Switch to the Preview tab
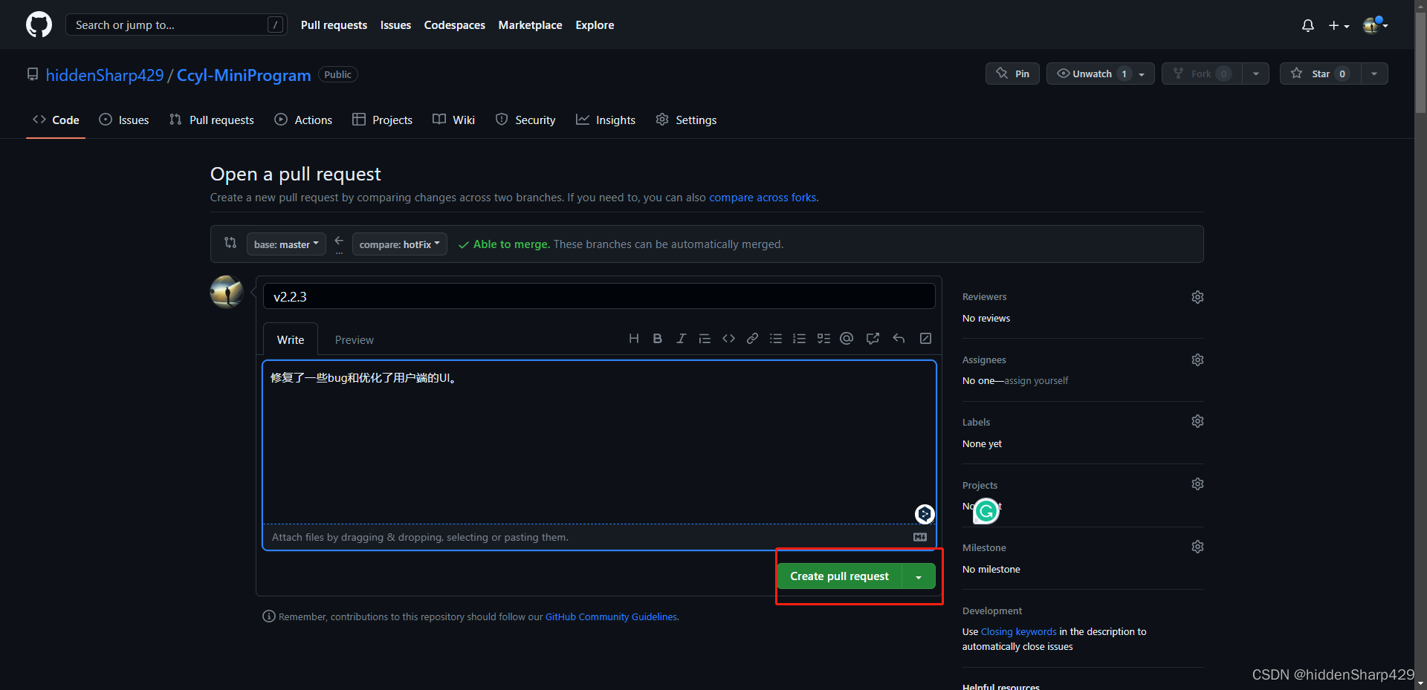Viewport: 1427px width, 690px height. [354, 339]
